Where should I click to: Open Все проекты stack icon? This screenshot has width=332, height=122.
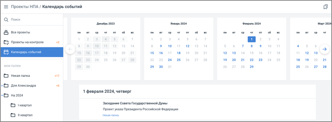coord(6,32)
